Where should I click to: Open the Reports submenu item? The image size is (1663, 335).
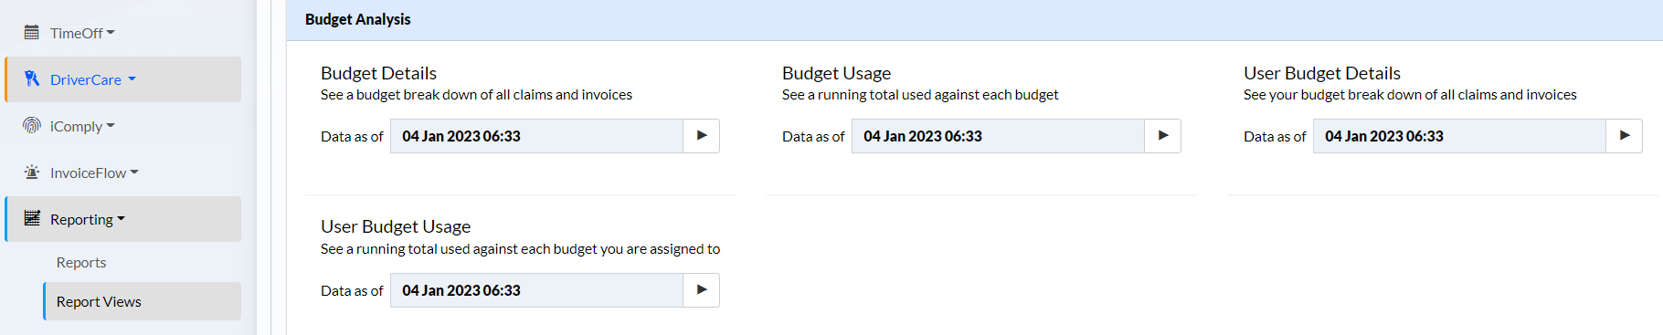click(x=81, y=262)
